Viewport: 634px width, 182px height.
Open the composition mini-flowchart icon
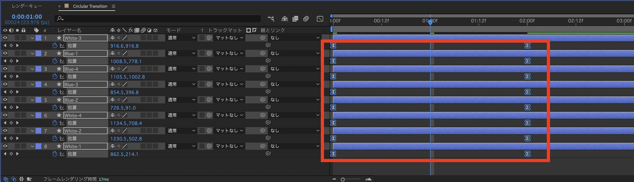pos(271,19)
